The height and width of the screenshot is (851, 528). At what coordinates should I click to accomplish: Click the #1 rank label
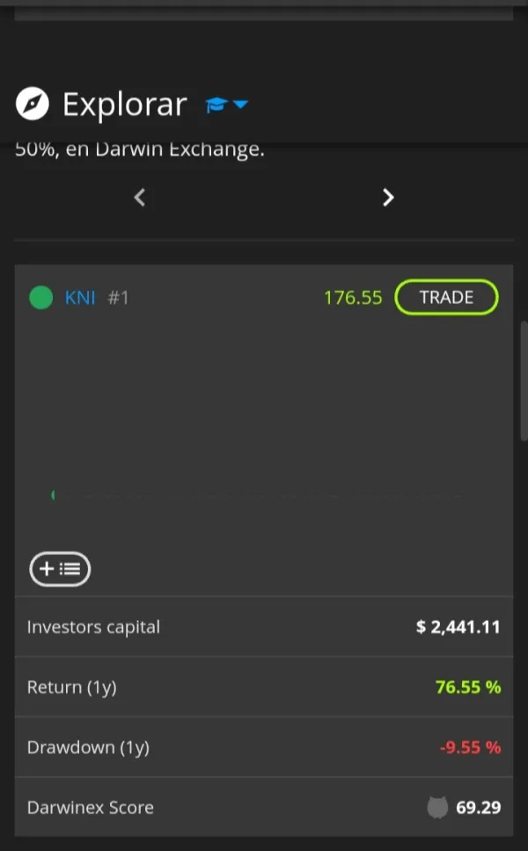118,298
